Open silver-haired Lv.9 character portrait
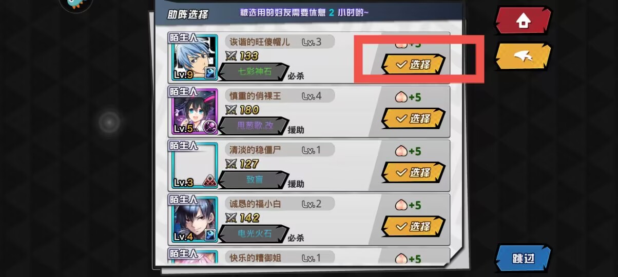The height and width of the screenshot is (277, 618). (192, 56)
